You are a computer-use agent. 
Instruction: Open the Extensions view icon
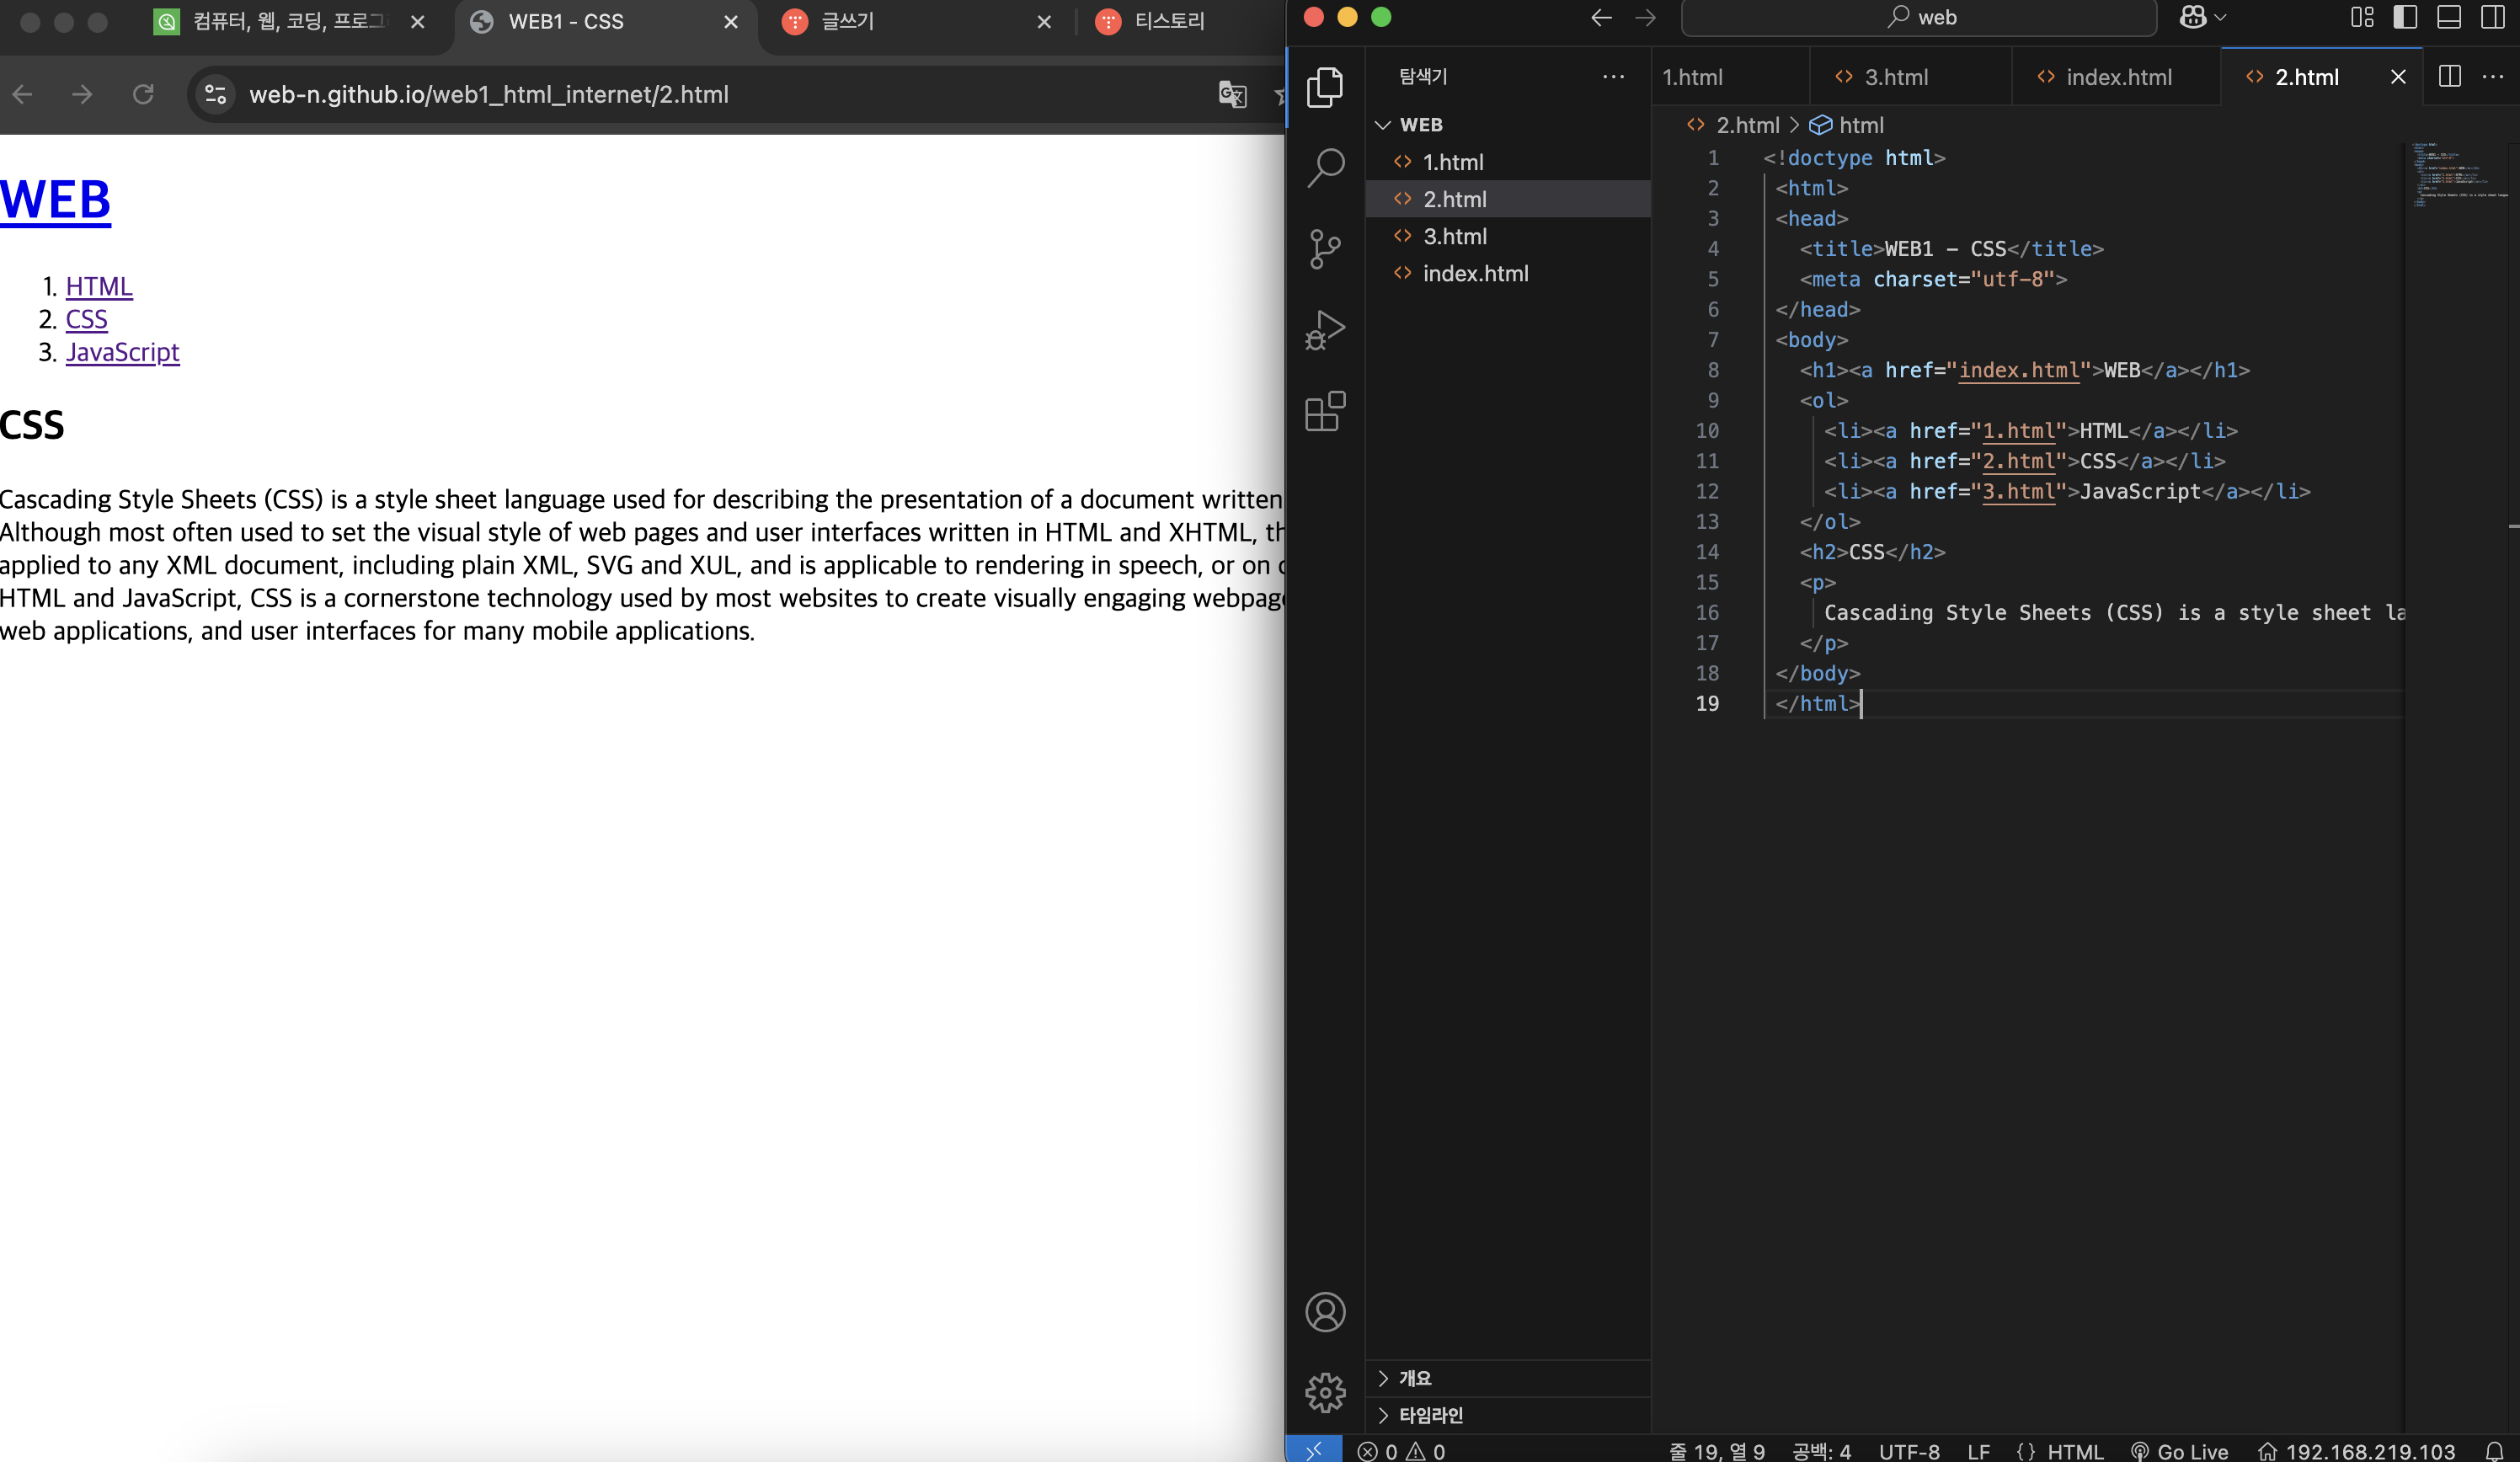(x=1325, y=411)
